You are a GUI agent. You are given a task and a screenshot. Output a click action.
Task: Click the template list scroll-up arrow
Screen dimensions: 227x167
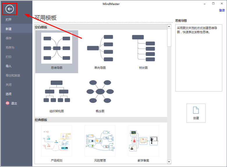point(169,26)
